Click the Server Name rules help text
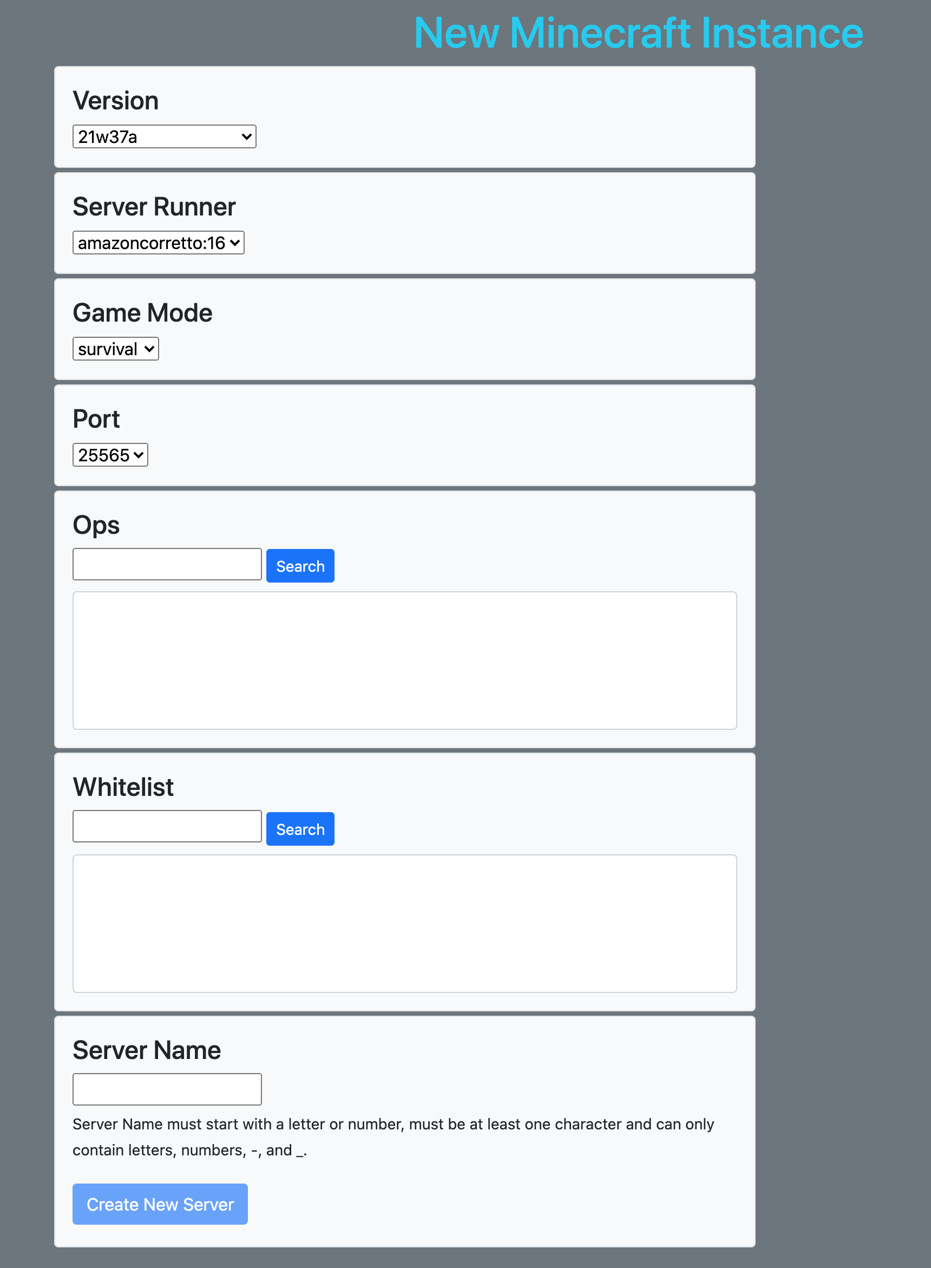This screenshot has height=1268, width=931. pos(394,1138)
